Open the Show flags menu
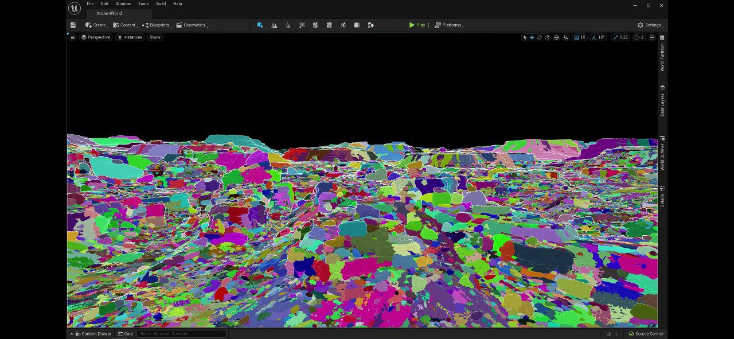 click(x=155, y=37)
